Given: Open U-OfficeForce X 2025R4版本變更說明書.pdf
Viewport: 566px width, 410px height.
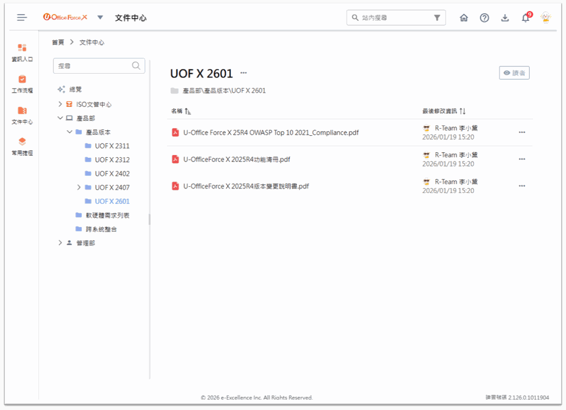Looking at the screenshot, I should [x=246, y=186].
